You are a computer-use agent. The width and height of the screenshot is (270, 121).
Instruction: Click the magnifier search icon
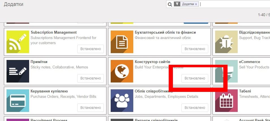click(170, 4)
